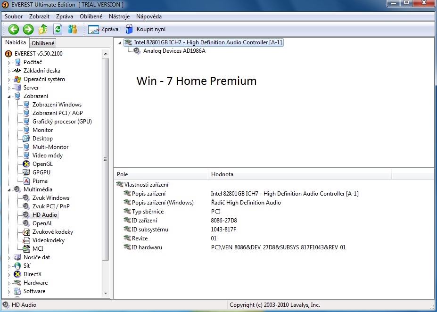Screen dimensions: 437x312
Task: Click the Server icon in the tree
Action: (17, 88)
